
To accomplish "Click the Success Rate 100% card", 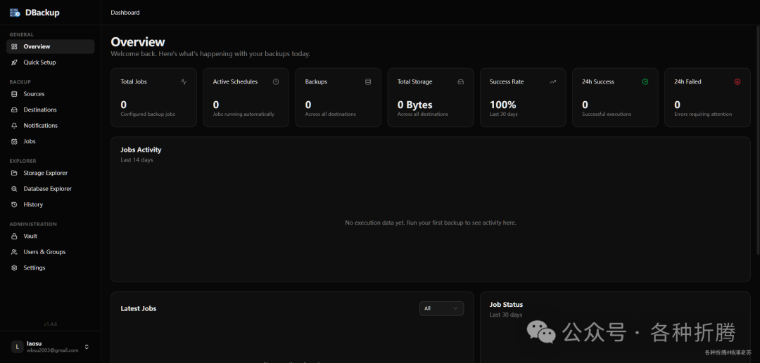I will point(523,98).
